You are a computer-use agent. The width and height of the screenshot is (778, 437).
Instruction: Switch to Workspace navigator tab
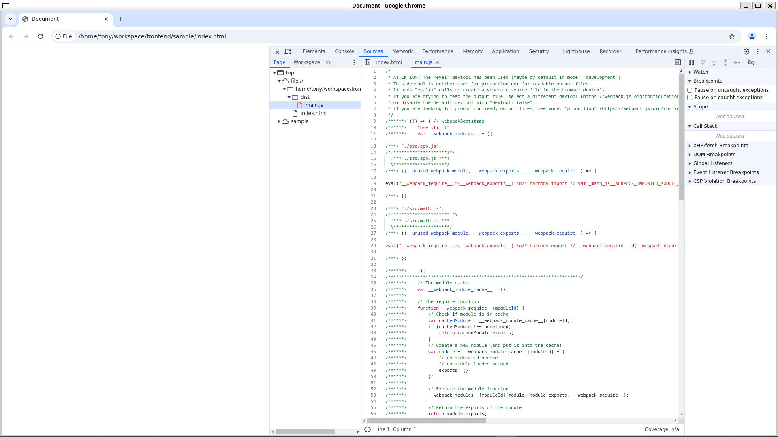(x=307, y=62)
